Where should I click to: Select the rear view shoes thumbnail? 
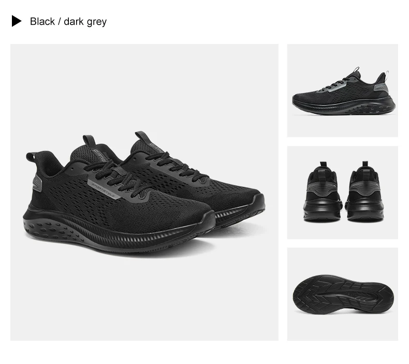pyautogui.click(x=343, y=192)
